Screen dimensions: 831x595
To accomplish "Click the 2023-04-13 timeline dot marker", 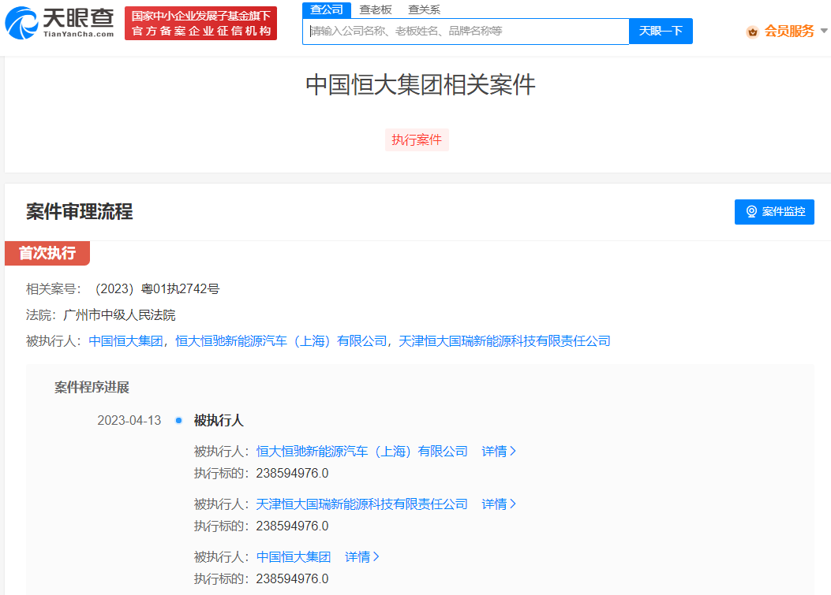I will click(x=178, y=420).
